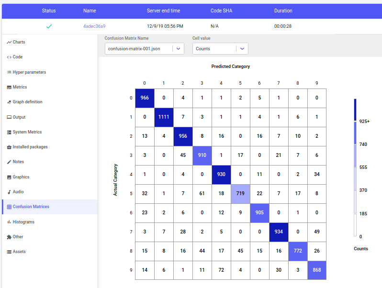Select confusion-matrix-001.json combo box
Image resolution: width=382 pixels, height=288 pixels.
pyautogui.click(x=145, y=49)
